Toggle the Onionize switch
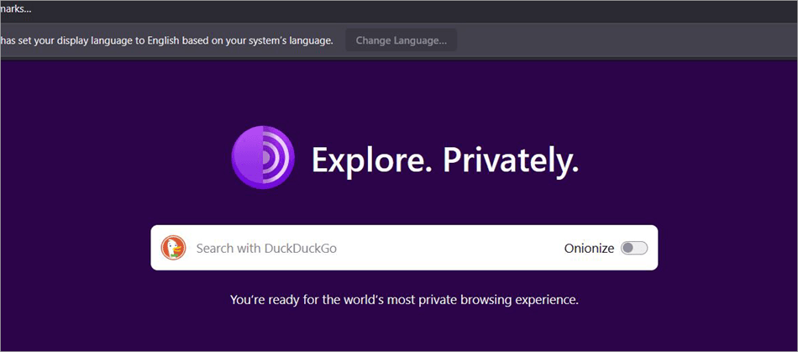Viewport: 798px width, 352px height. tap(634, 248)
